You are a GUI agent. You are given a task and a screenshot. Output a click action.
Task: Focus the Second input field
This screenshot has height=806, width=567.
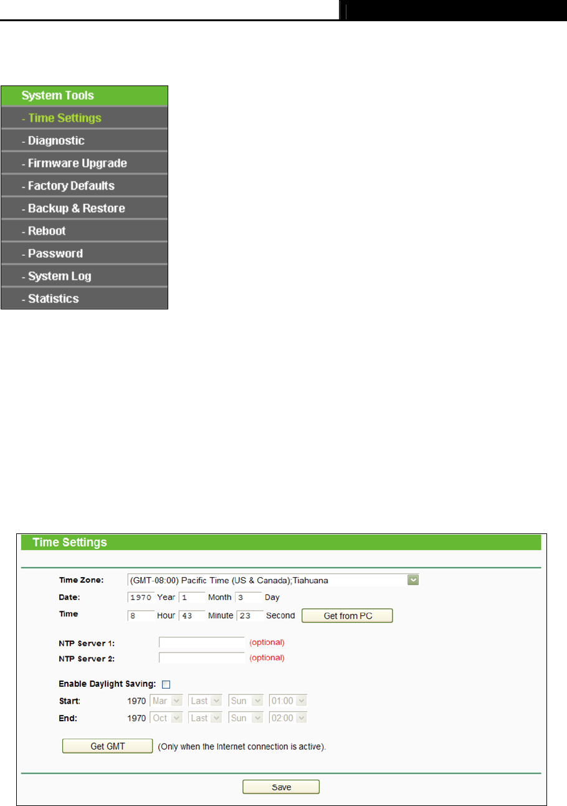pyautogui.click(x=250, y=615)
